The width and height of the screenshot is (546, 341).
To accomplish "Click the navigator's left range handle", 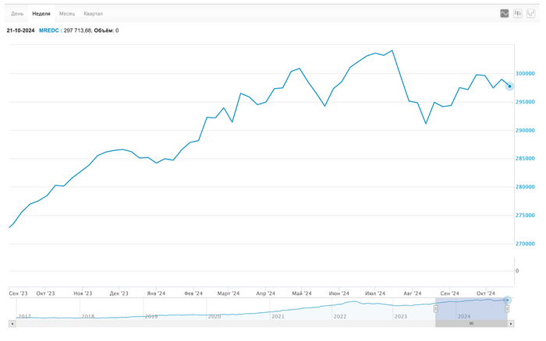I will [436, 308].
